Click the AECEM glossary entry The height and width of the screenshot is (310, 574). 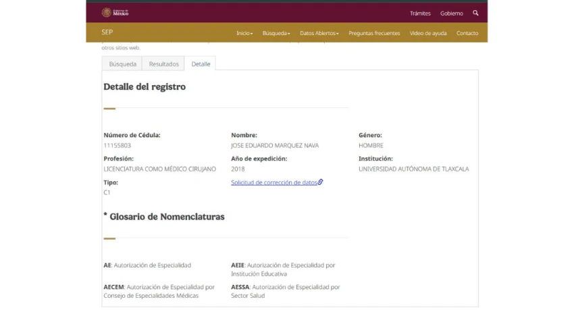point(159,291)
